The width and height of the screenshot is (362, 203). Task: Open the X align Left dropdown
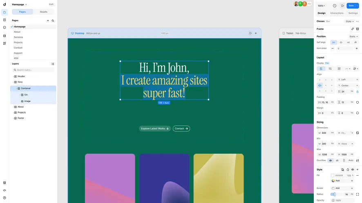click(x=348, y=79)
